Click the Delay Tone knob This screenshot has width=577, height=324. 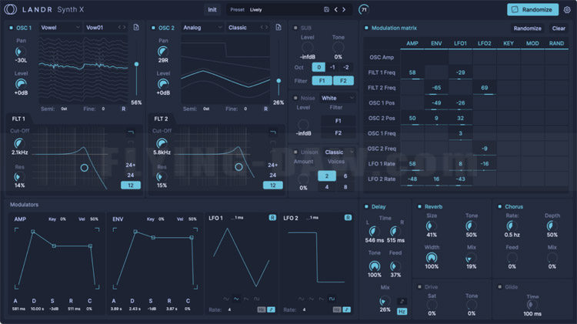pos(374,266)
